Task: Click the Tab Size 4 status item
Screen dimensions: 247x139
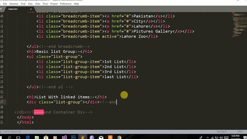Action: [x=222, y=131]
